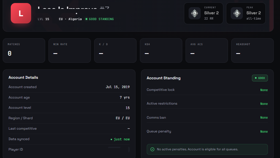Click the '22 RR' rank rating text
This screenshot has width=280, height=158.
[209, 18]
